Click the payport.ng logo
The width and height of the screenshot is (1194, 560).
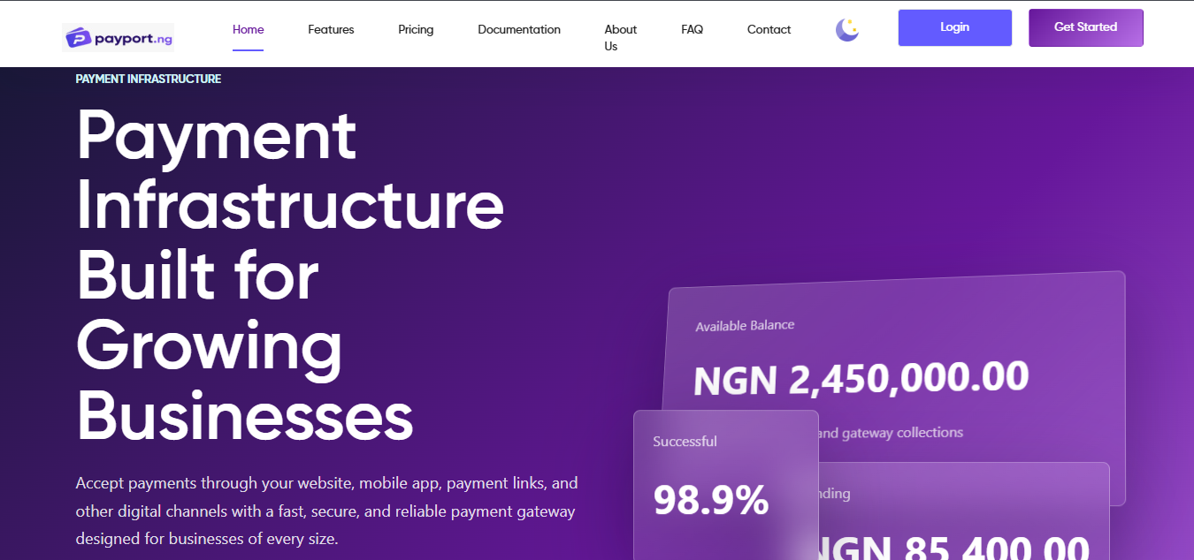tap(119, 38)
